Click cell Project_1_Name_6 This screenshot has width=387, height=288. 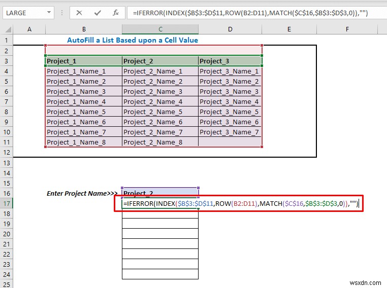coord(84,122)
